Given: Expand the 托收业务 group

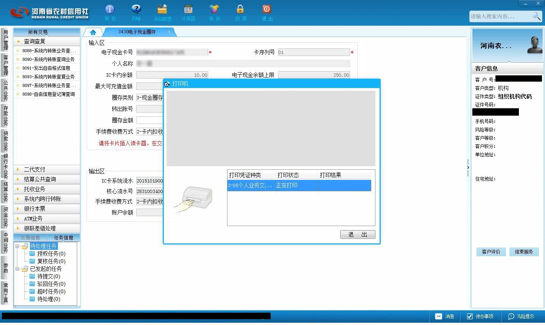Looking at the screenshot, I should click(47, 189).
